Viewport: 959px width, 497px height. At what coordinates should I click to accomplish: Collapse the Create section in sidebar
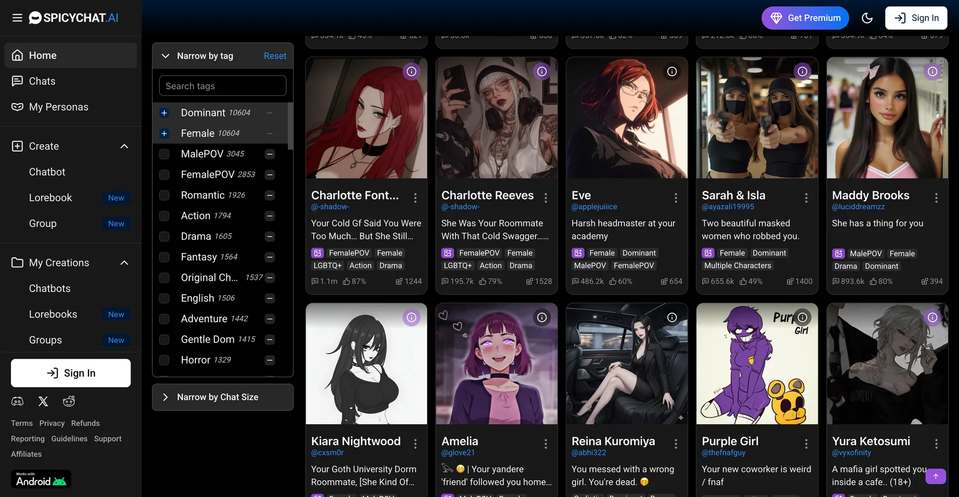click(124, 146)
